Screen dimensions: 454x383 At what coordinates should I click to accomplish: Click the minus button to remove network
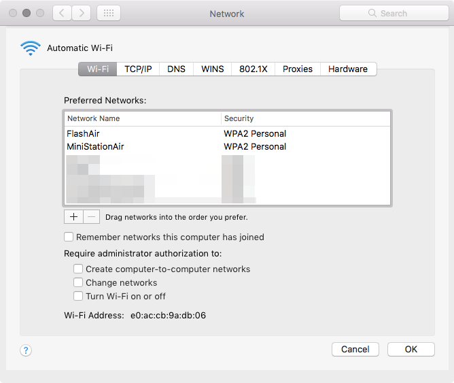tap(92, 217)
